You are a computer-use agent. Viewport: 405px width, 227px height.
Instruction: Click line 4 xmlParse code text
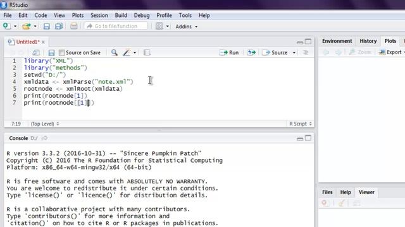point(78,82)
